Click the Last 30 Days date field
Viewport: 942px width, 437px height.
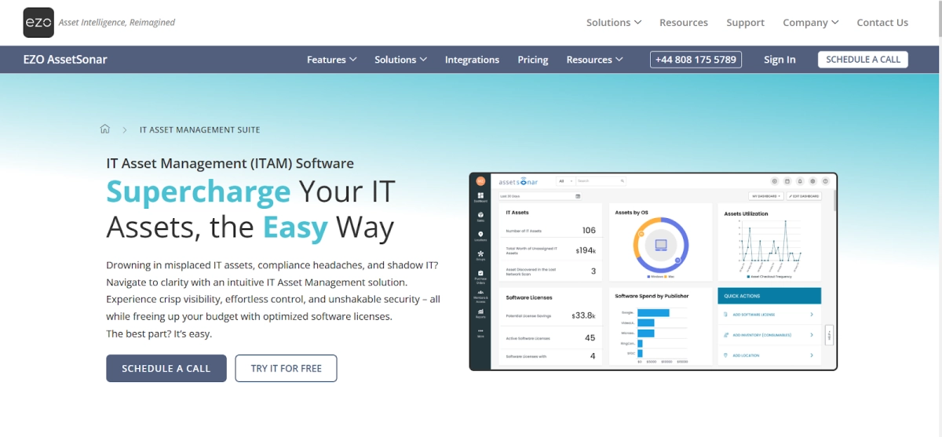pos(540,196)
